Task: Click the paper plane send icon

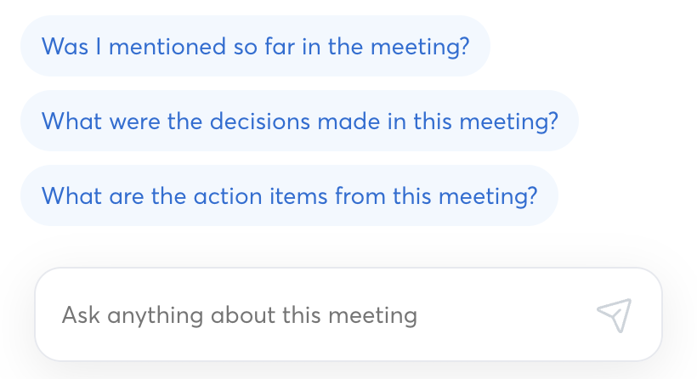Action: point(614,315)
